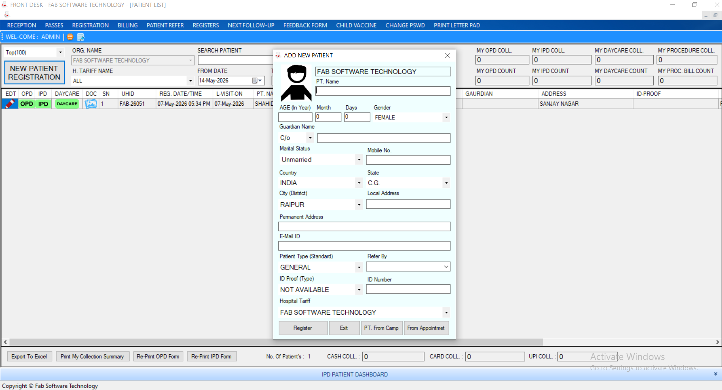Click the New Patient Registration button
722x390 pixels.
pos(34,73)
